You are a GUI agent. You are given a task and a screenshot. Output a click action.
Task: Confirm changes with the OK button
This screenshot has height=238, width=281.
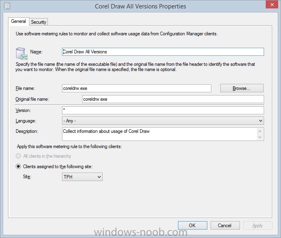pos(192,226)
